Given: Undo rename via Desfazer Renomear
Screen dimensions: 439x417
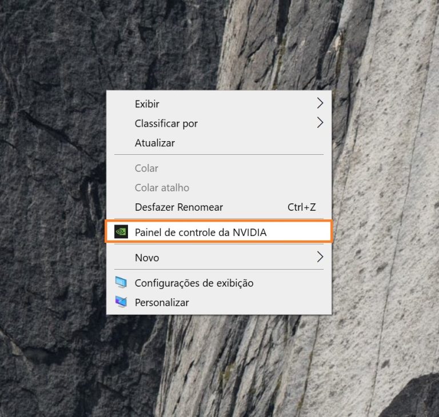Looking at the screenshot, I should coord(178,207).
